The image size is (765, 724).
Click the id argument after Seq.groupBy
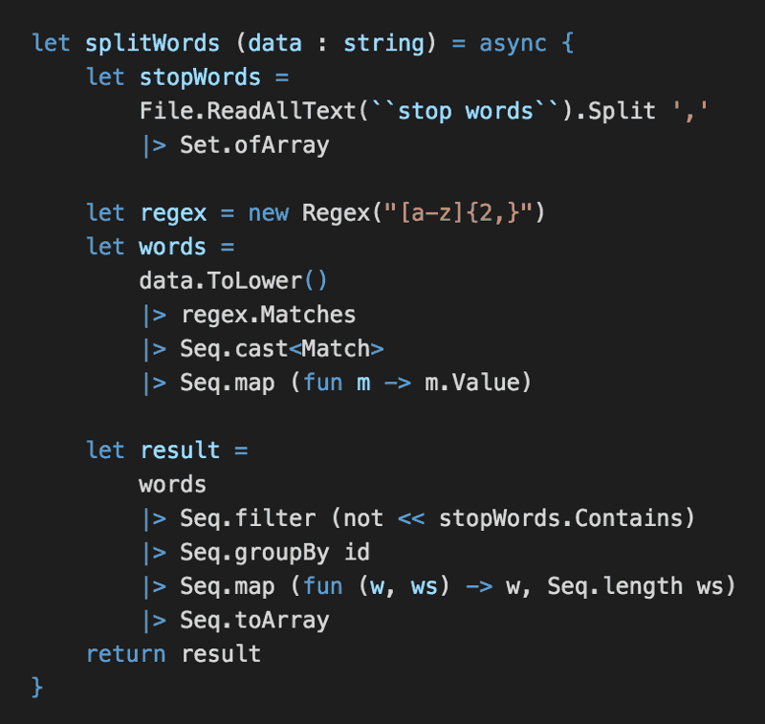click(x=356, y=553)
